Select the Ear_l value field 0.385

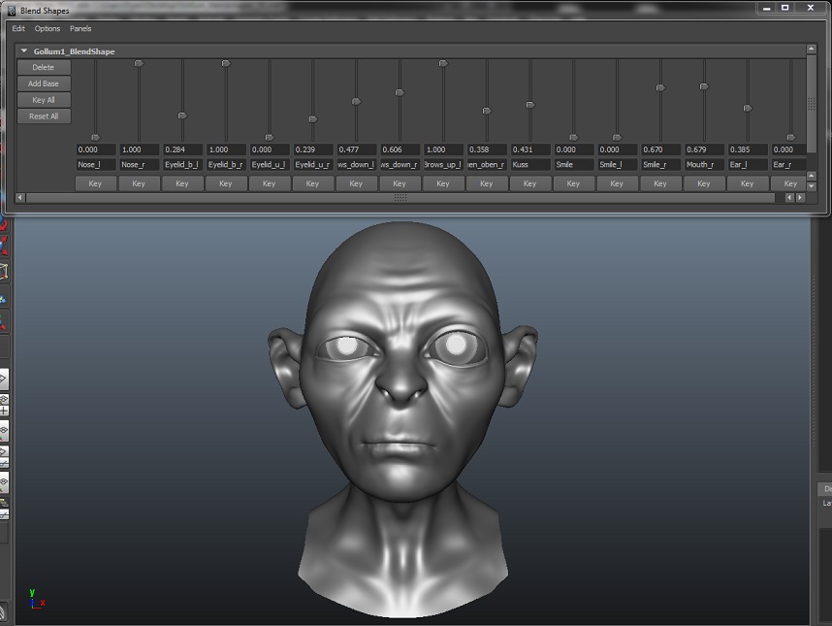pos(749,149)
